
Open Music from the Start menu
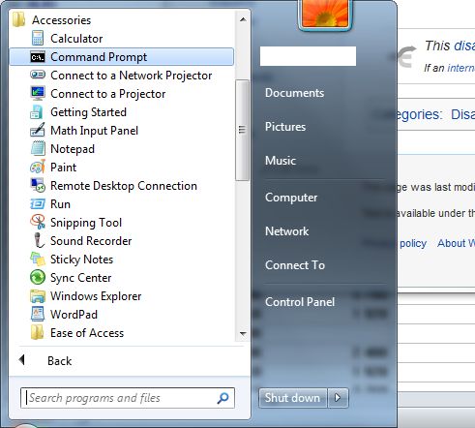(x=281, y=161)
